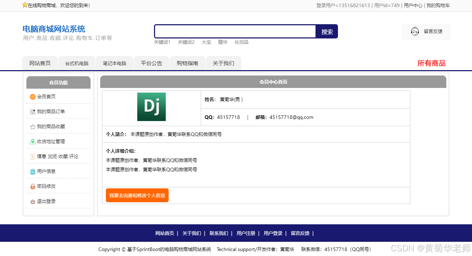Click the 个人详细介绍 label

121,151
